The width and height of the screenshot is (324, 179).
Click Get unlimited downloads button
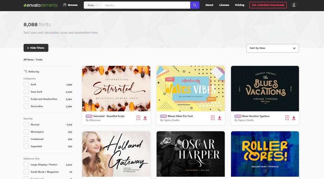click(x=268, y=5)
